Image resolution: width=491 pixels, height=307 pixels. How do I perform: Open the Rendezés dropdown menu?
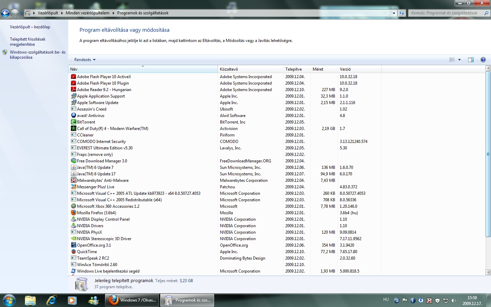[85, 60]
